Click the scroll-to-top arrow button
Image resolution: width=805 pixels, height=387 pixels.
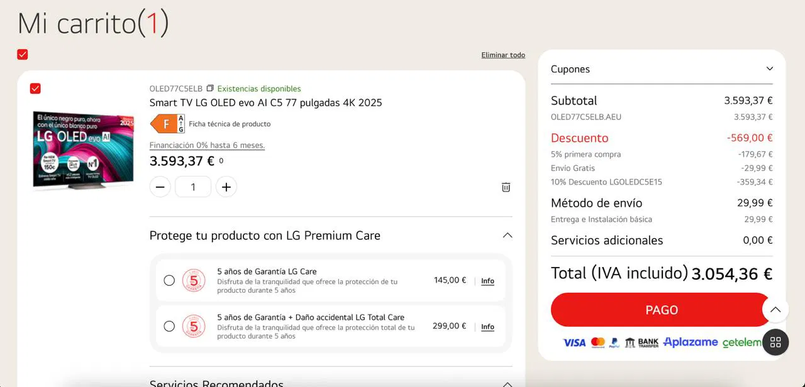pos(775,309)
